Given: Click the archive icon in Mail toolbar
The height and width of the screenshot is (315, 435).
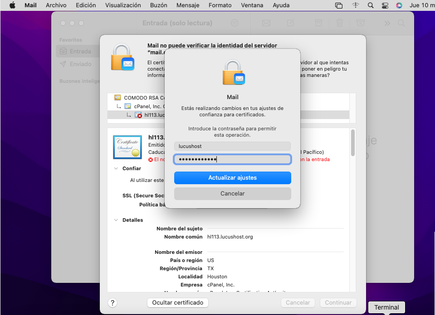Looking at the screenshot, I should pyautogui.click(x=318, y=23).
